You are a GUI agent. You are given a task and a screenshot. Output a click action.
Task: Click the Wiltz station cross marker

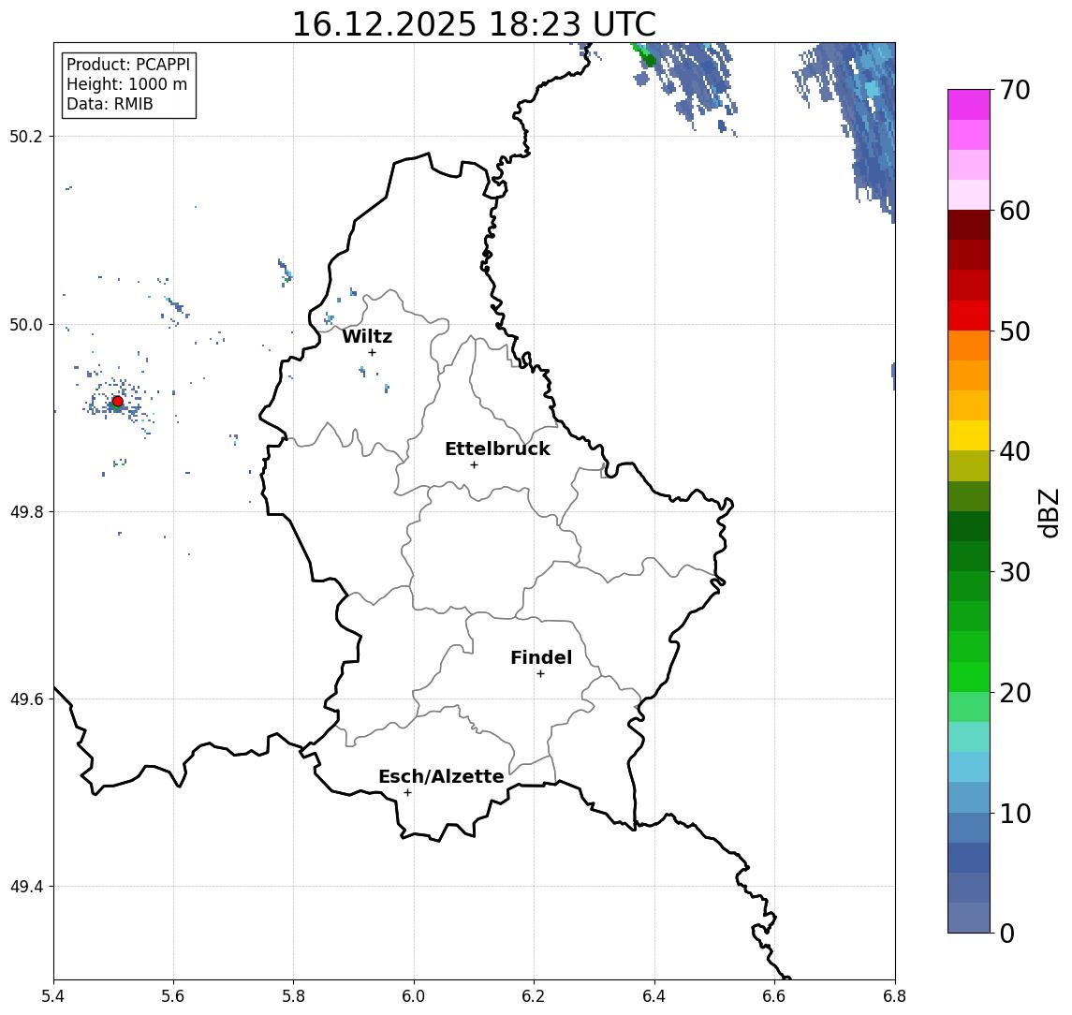coord(372,353)
